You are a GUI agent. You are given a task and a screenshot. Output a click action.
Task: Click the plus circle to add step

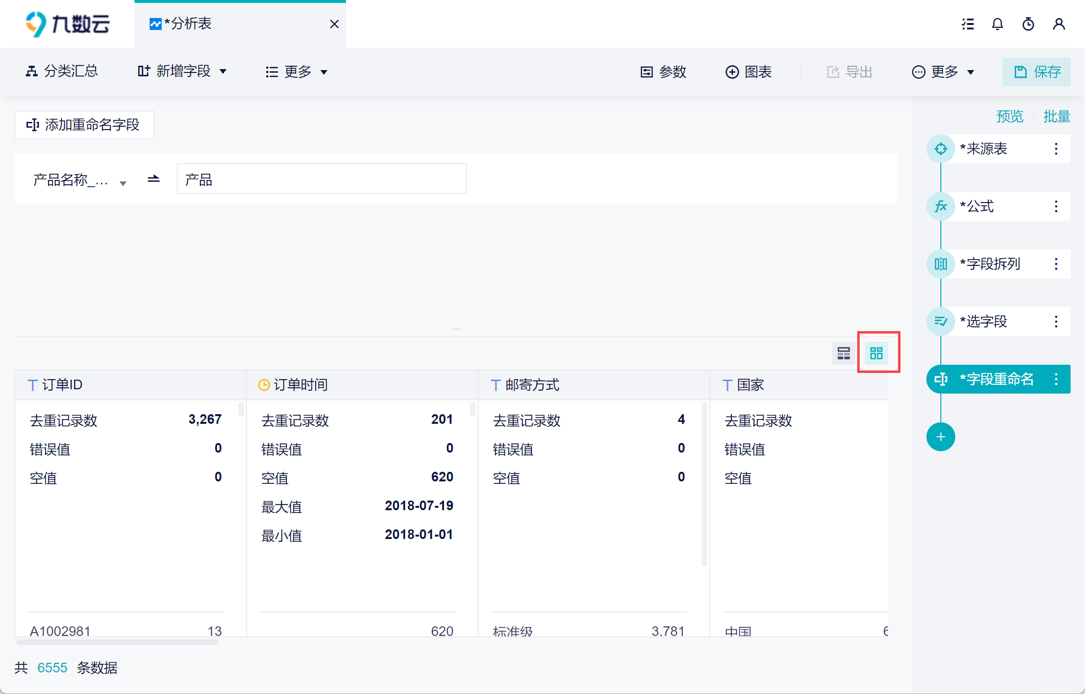tap(940, 437)
